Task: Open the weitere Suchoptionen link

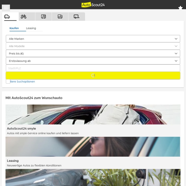Action: pos(23,82)
